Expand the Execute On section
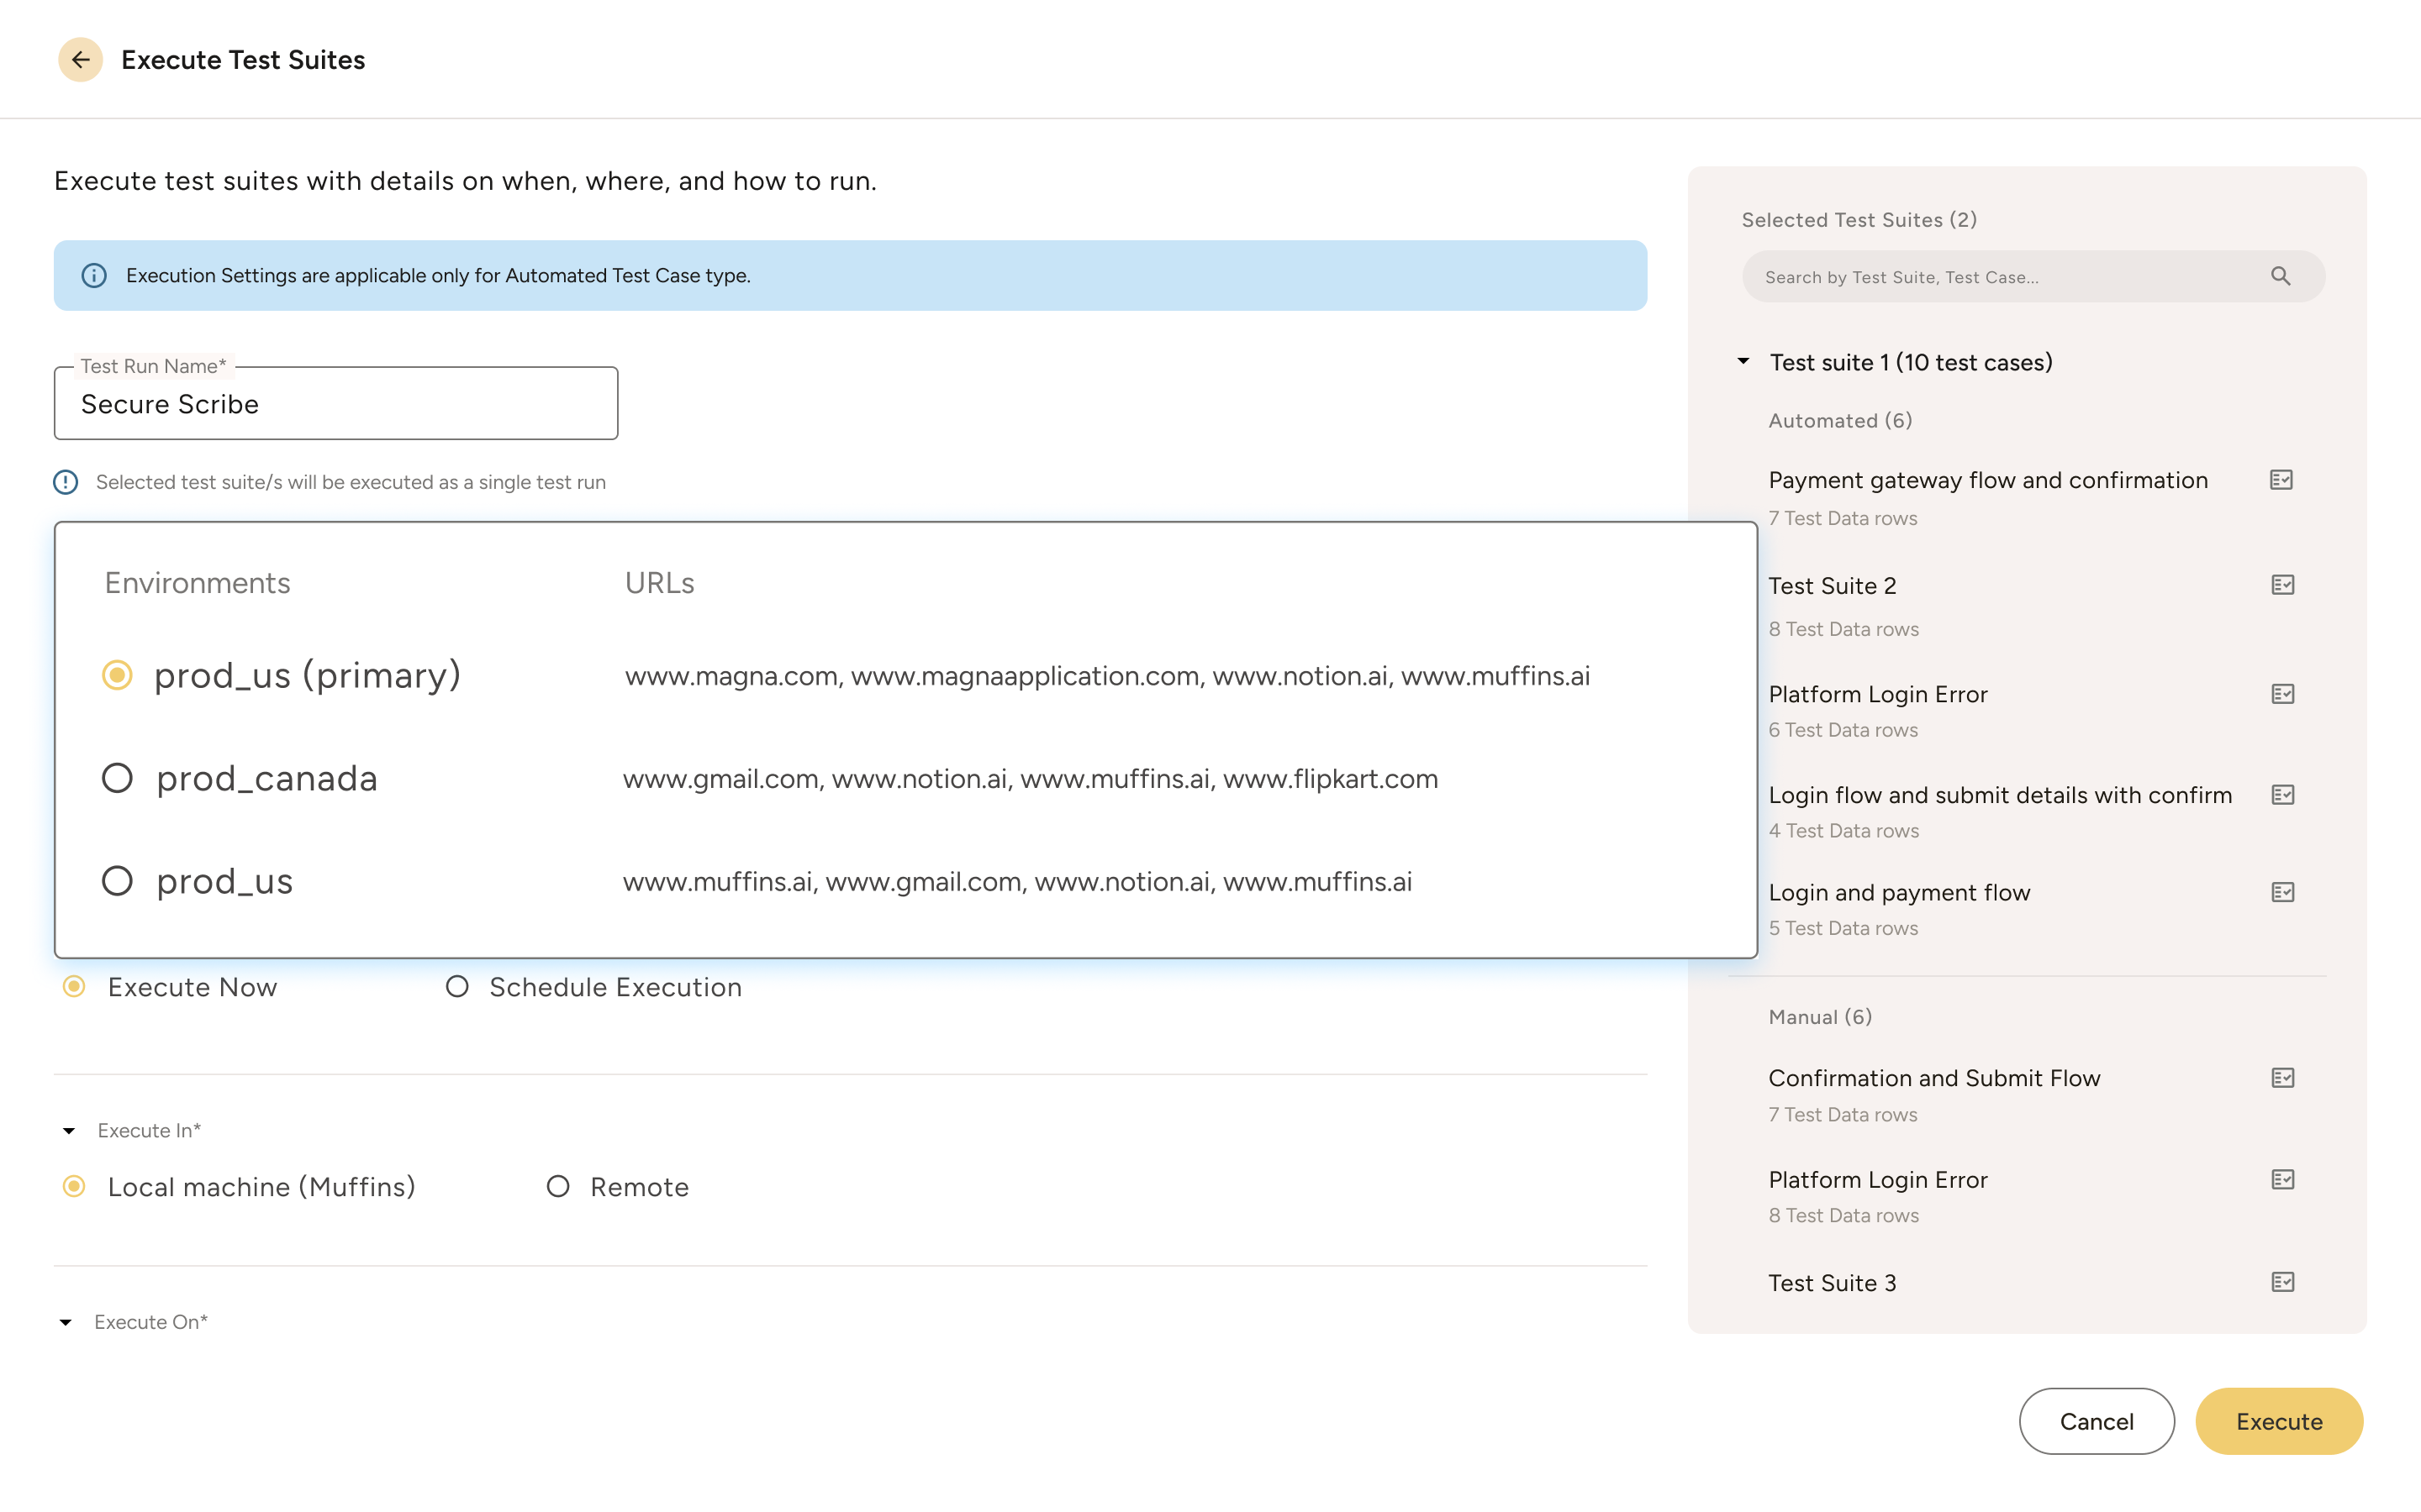 68,1321
